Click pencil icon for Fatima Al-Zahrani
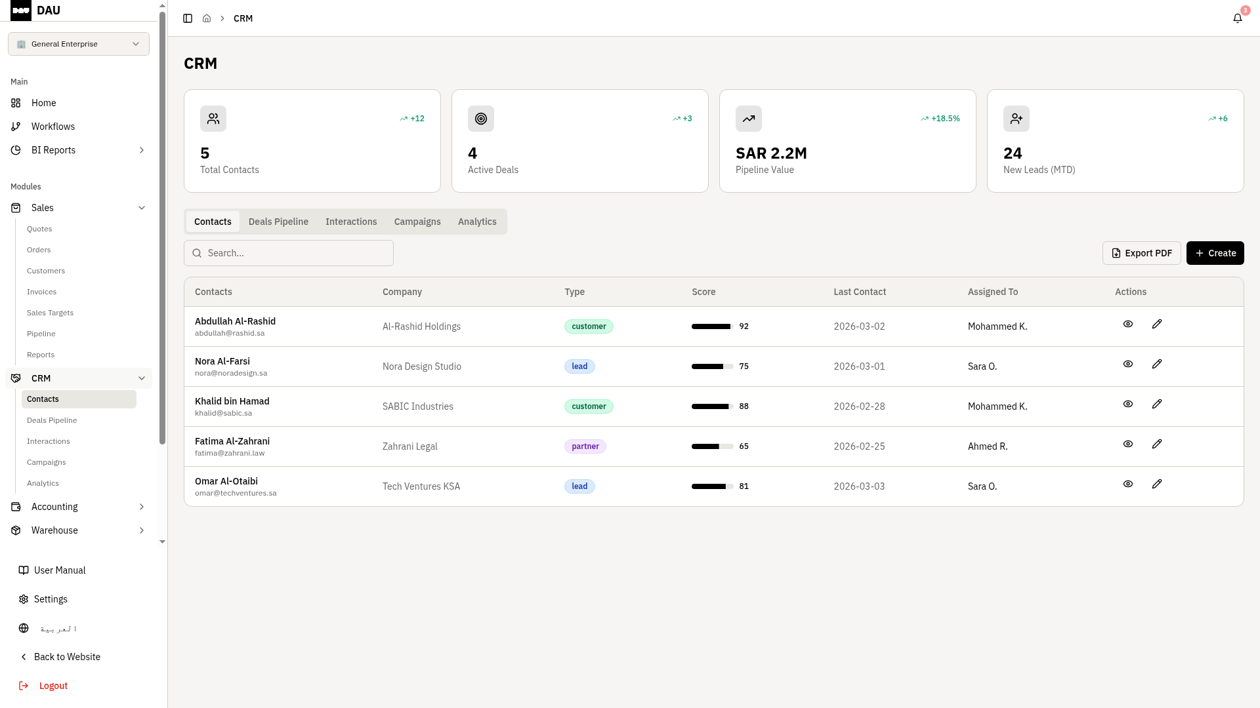This screenshot has width=1260, height=708. pyautogui.click(x=1157, y=444)
